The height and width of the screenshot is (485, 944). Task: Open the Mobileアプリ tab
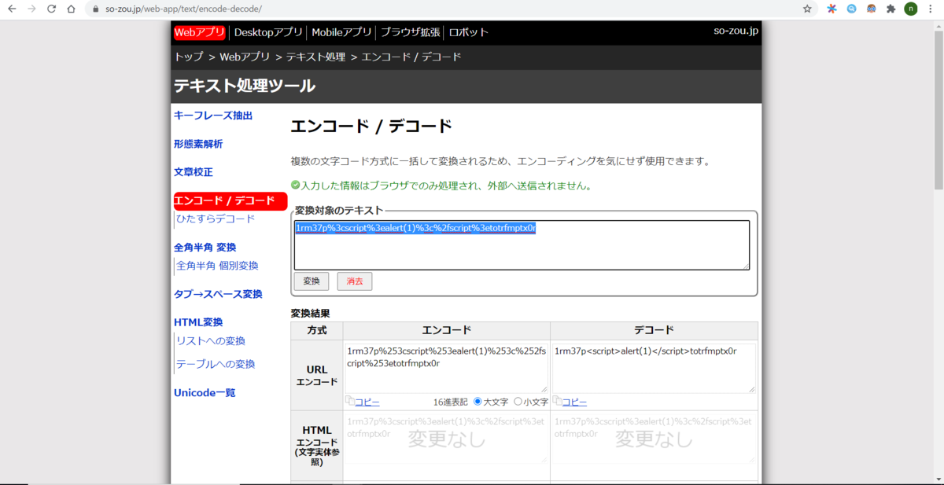[342, 32]
